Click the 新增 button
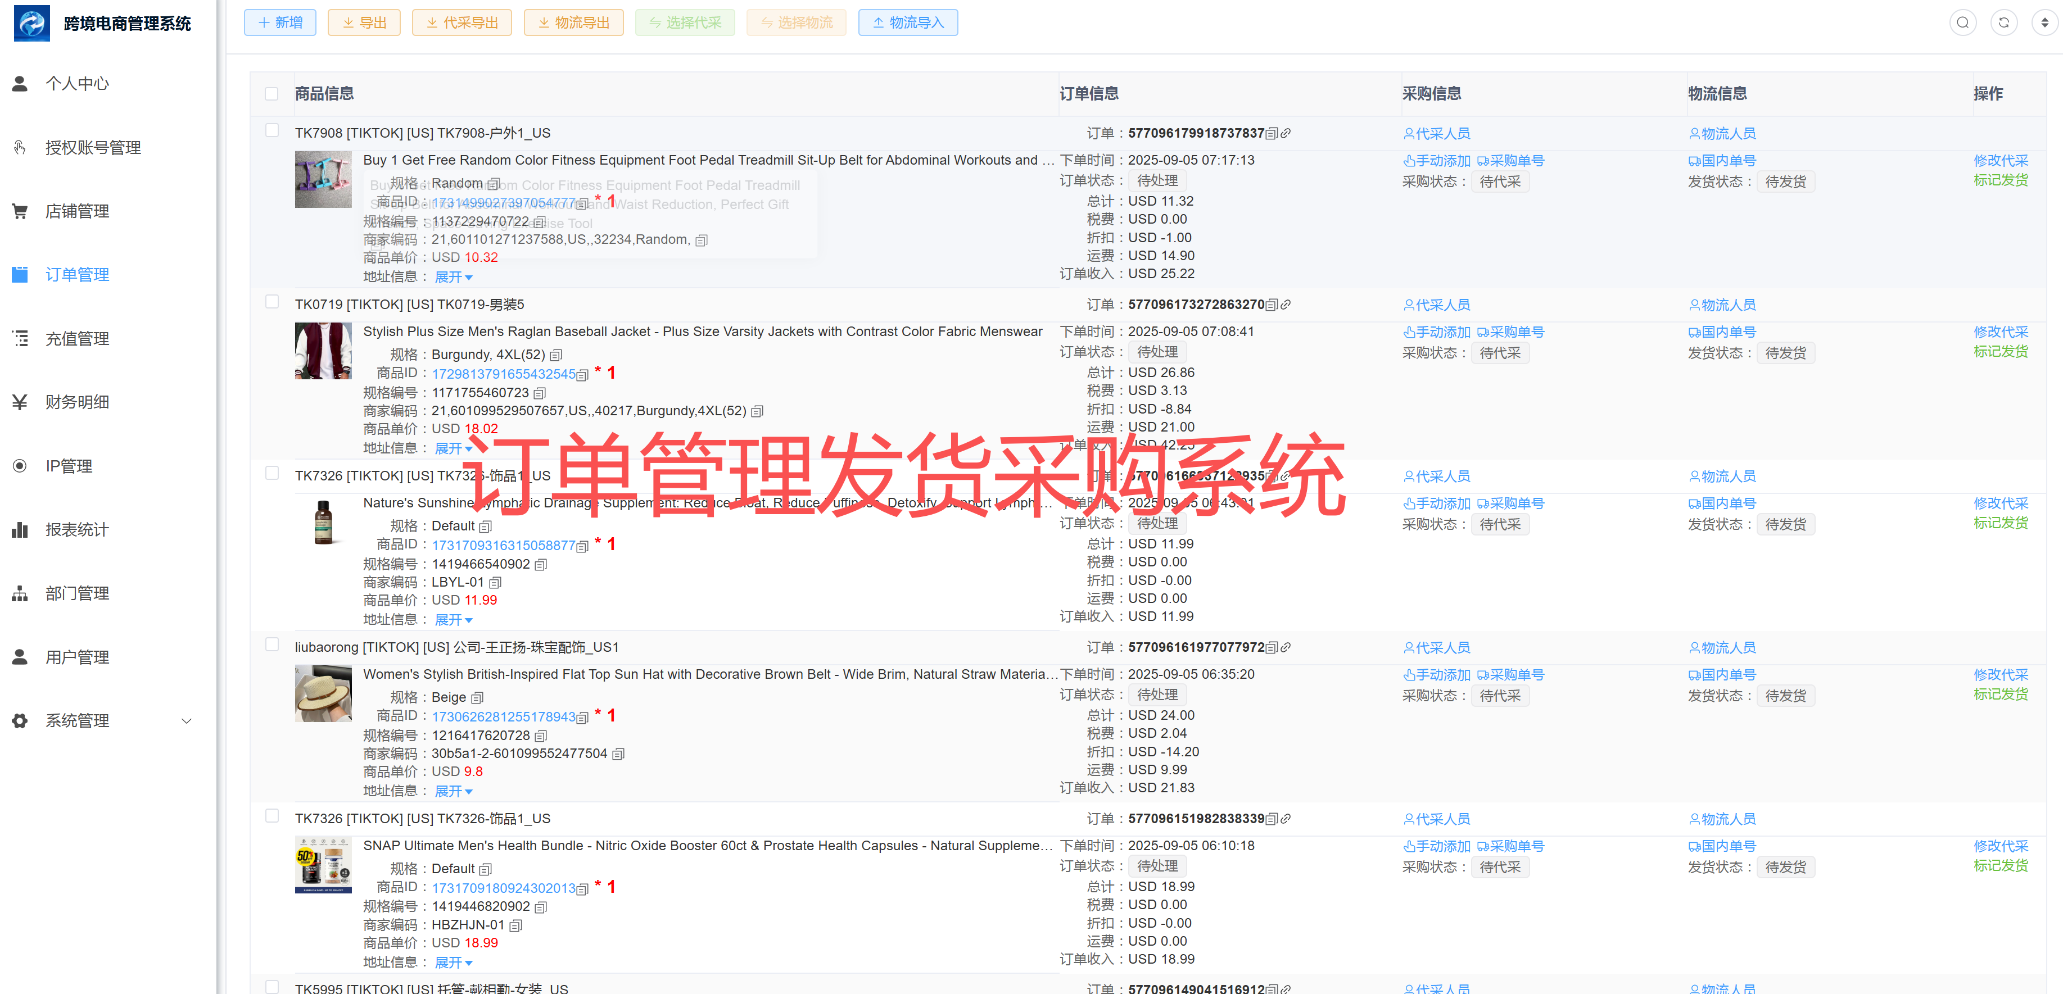Screen dimensions: 2063x994 click(x=281, y=22)
